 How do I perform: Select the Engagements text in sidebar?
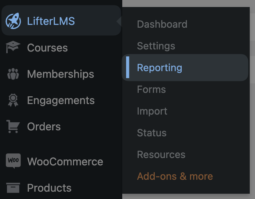(61, 100)
